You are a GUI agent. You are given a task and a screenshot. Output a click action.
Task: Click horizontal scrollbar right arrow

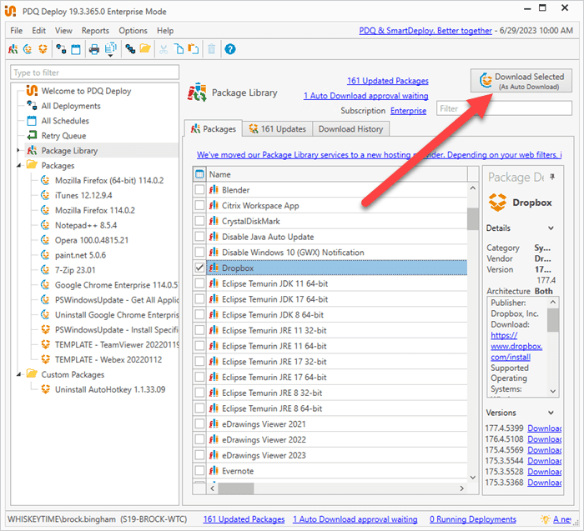462,488
